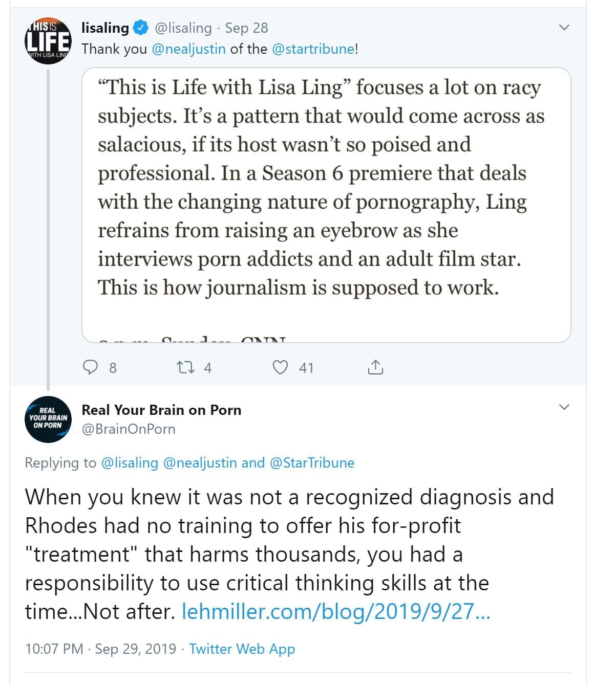Open the quoted Star Tribune article image
This screenshot has width=594, height=686.
326,205
